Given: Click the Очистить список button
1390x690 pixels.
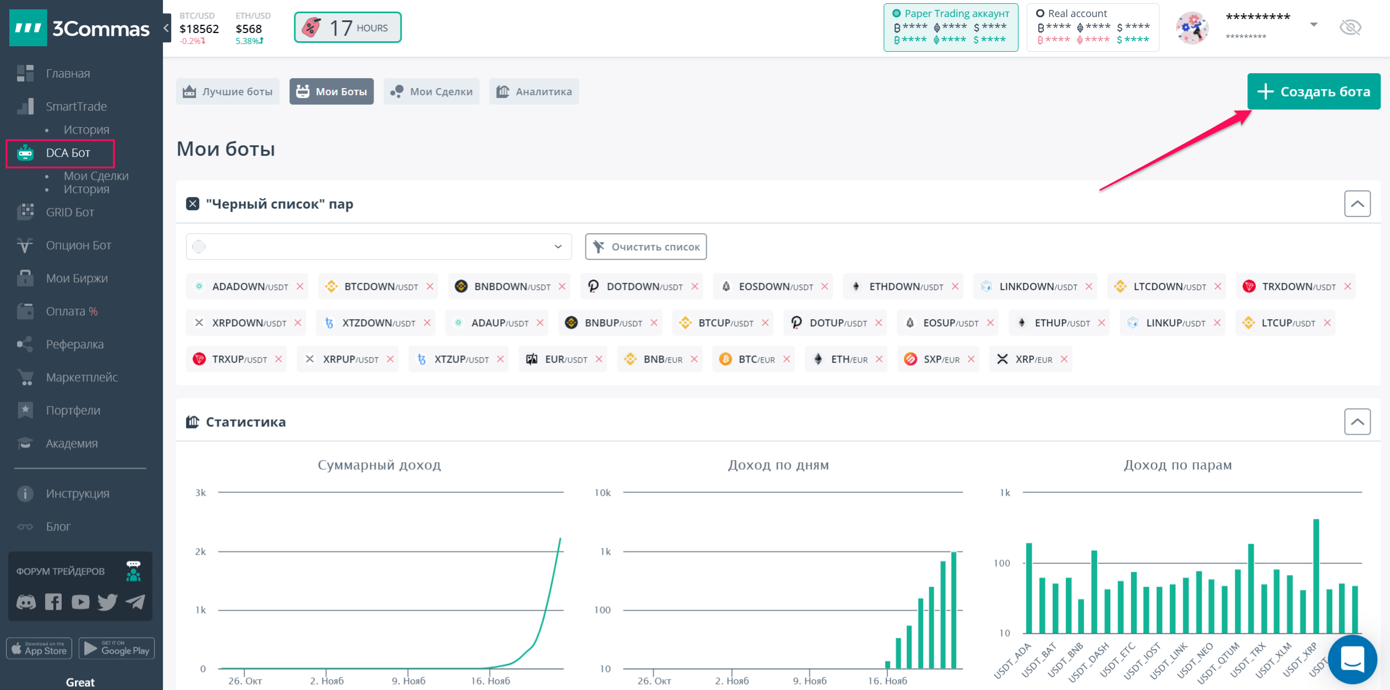Looking at the screenshot, I should tap(645, 247).
